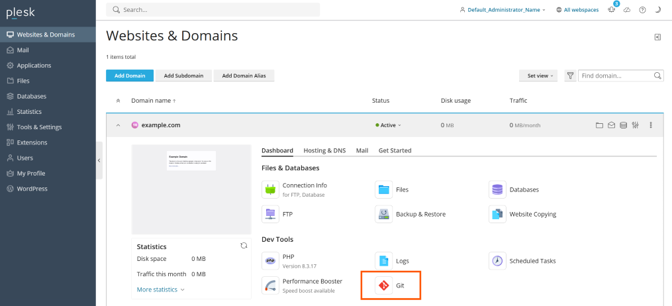Screen dimensions: 672x306
Task: Open PHP settings icon
Action: (x=270, y=261)
